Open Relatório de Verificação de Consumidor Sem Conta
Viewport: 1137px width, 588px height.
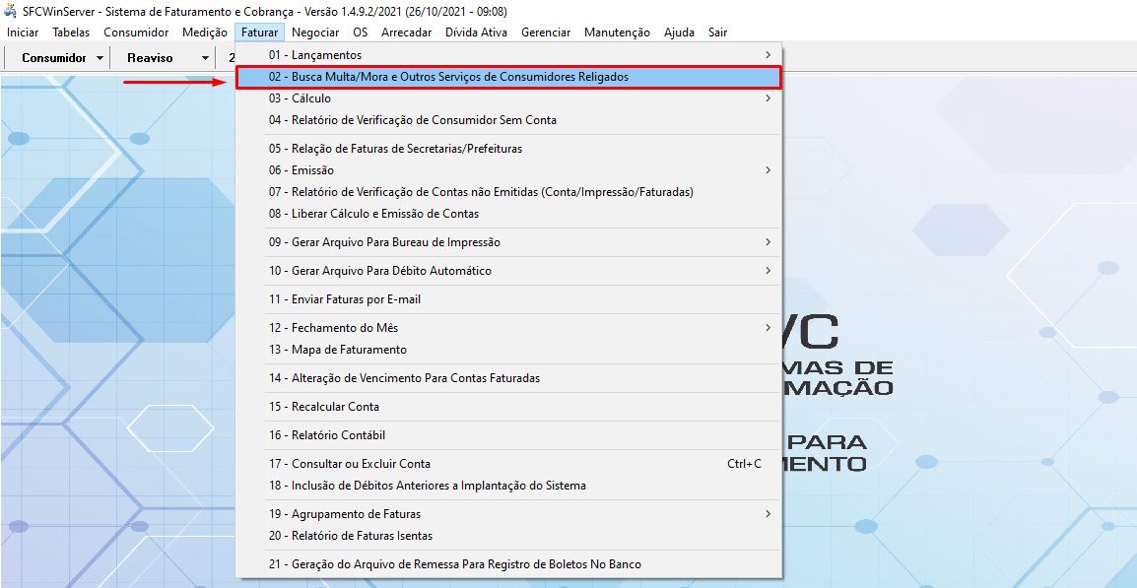coord(412,120)
